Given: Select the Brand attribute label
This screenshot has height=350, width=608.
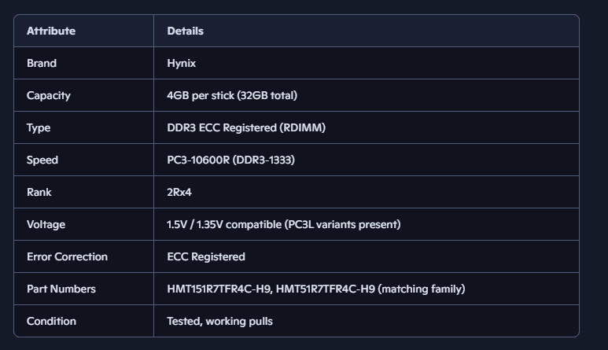Looking at the screenshot, I should [x=42, y=63].
